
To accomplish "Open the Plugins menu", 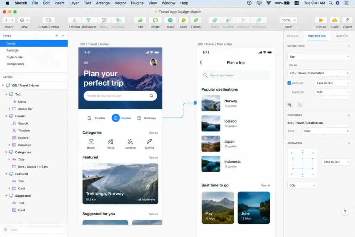I will 137,3.
